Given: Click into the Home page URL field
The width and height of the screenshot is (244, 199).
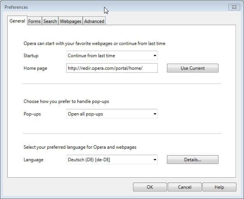Looking at the screenshot, I should pyautogui.click(x=112, y=68).
